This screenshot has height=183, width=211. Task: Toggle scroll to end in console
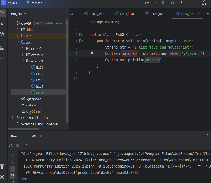[x=13, y=175]
